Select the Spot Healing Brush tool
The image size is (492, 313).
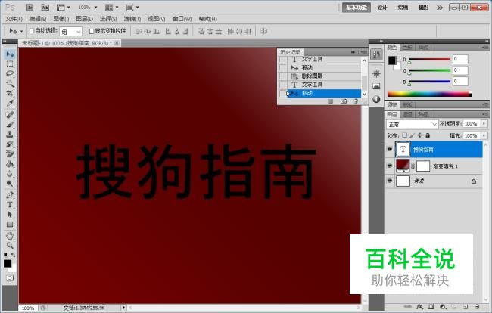coord(10,115)
